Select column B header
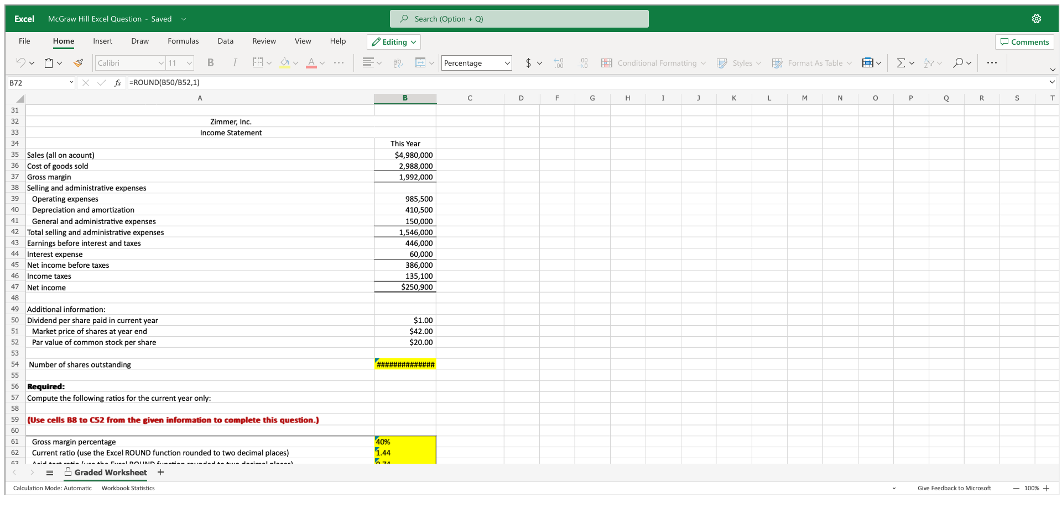Viewport: 1062px width, 509px height. click(405, 98)
